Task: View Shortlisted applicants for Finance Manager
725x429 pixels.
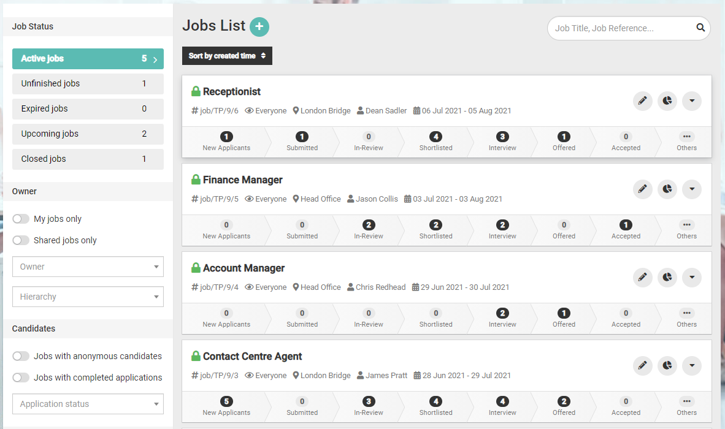Action: click(x=435, y=230)
